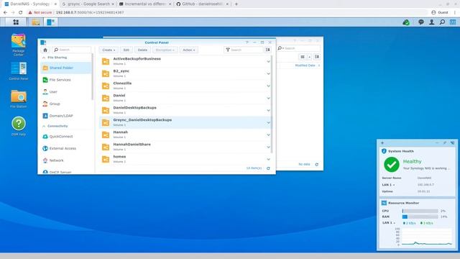Image resolution: width=460 pixels, height=259 pixels.
Task: Open Package Center desktop icon
Action: (19, 45)
